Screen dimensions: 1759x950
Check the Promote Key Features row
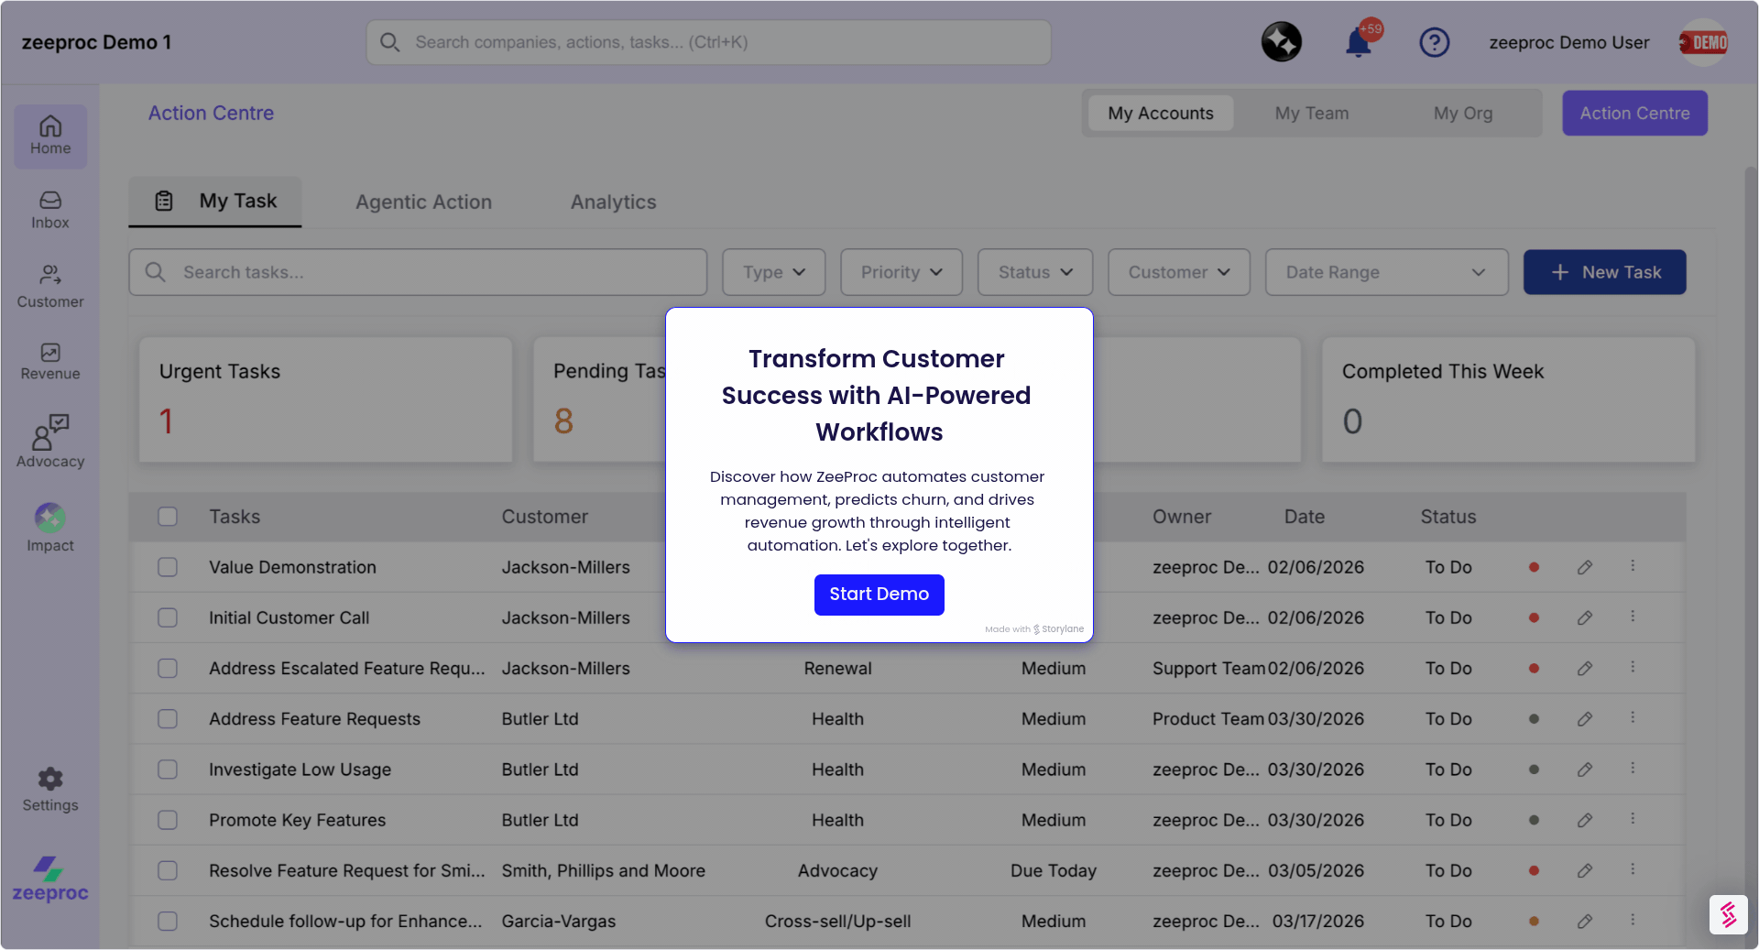(x=168, y=820)
